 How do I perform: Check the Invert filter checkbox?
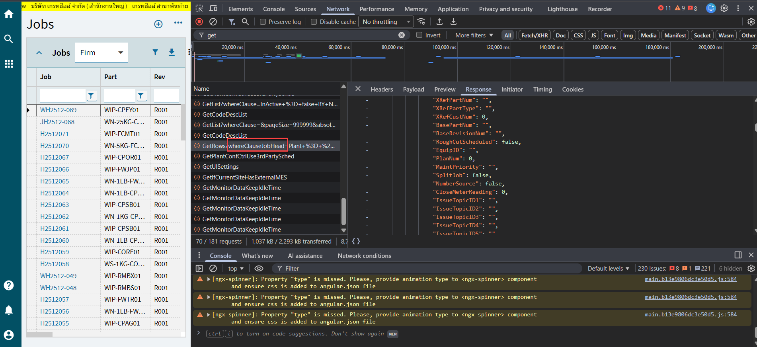pyautogui.click(x=419, y=35)
